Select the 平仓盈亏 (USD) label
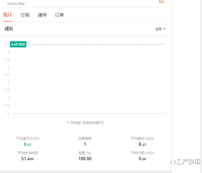This screenshot has height=173, width=202. coord(28,138)
